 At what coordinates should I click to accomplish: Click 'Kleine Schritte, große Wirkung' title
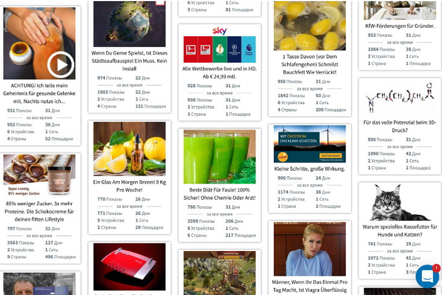coord(310,169)
